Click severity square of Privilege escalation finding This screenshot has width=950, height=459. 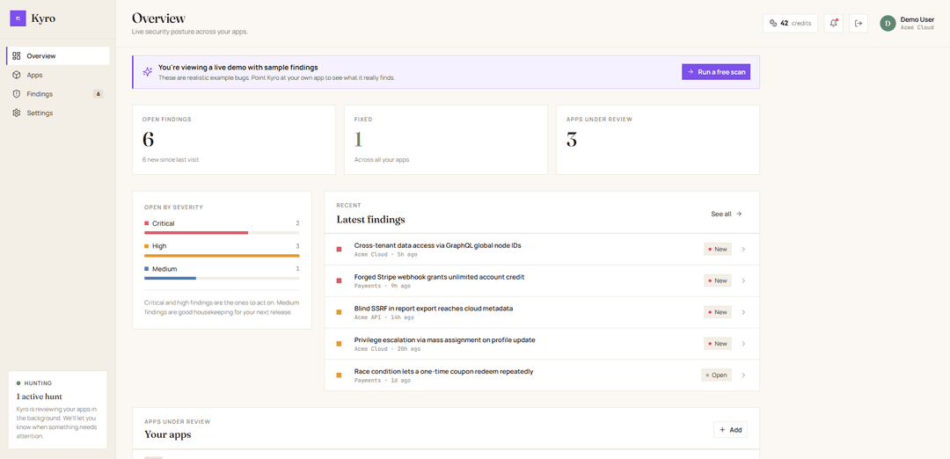click(x=340, y=344)
